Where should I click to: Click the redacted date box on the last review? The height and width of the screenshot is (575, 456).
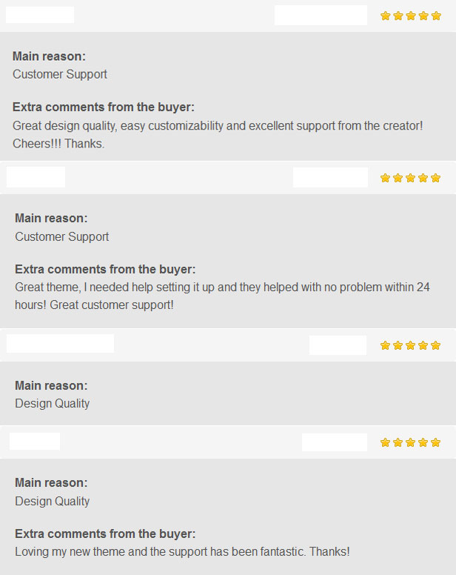point(335,442)
